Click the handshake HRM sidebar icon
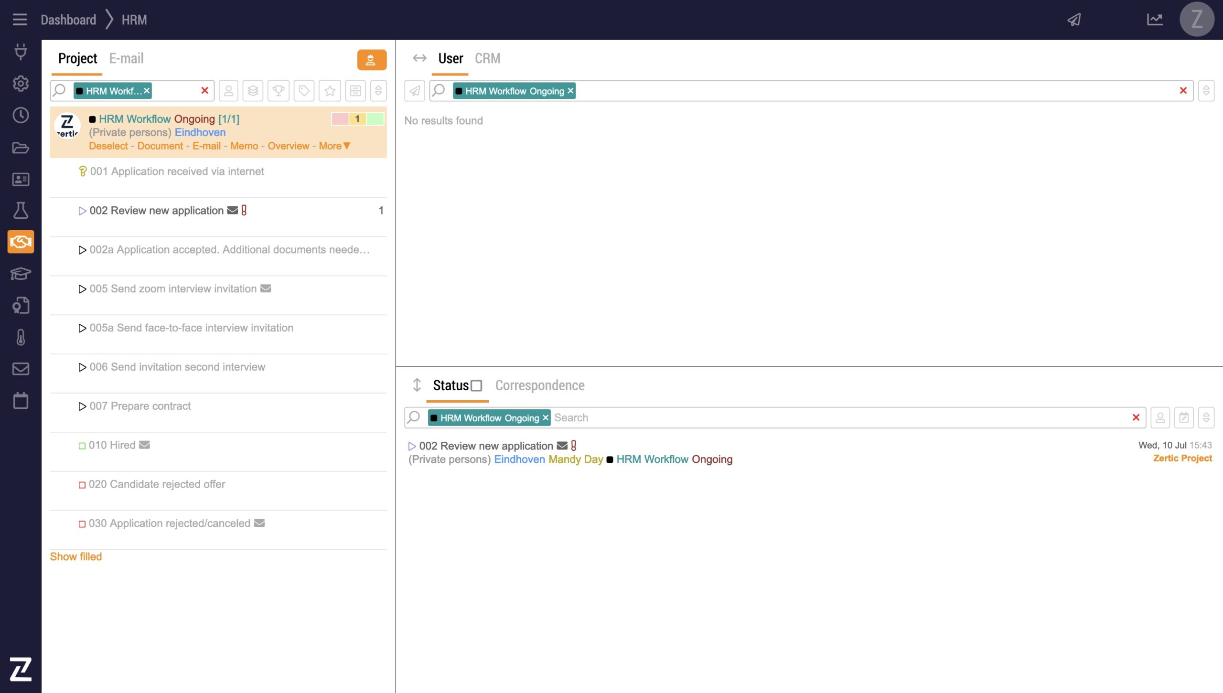 tap(21, 242)
